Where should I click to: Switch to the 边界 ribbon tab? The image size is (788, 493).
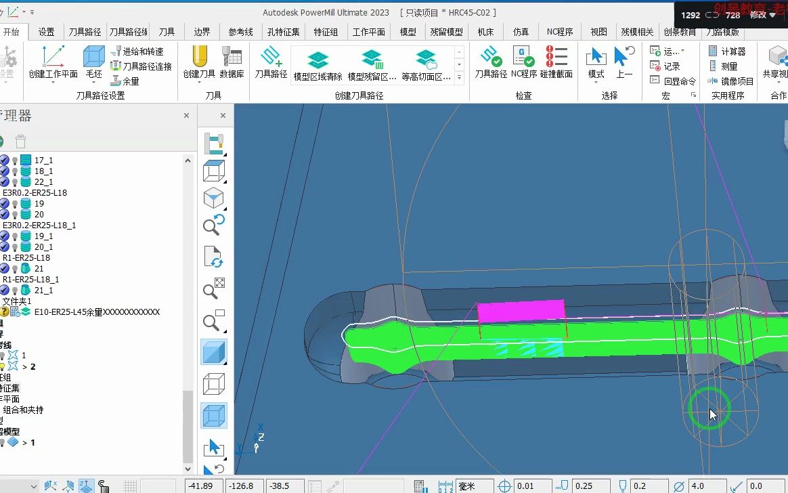coord(202,32)
